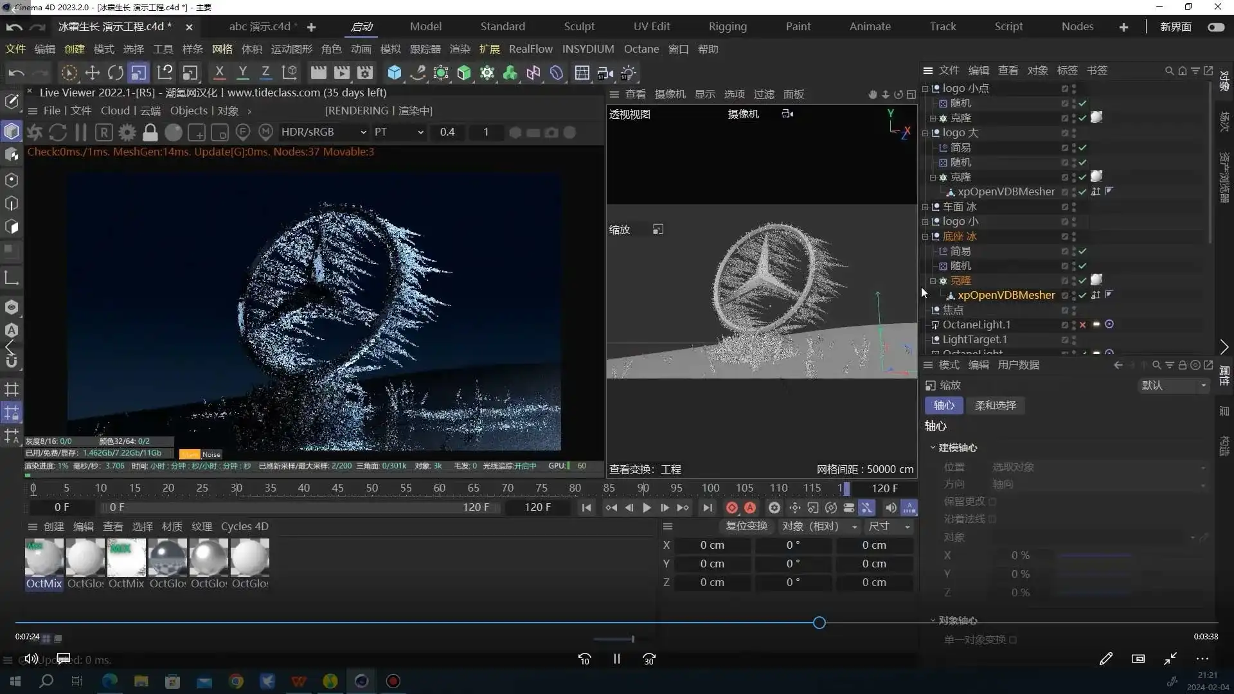Open the 对象 (相对) coordinate dropdown
1234x694 pixels.
819,526
